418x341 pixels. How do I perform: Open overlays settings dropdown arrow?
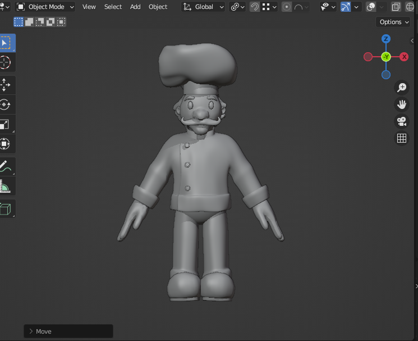(x=382, y=7)
